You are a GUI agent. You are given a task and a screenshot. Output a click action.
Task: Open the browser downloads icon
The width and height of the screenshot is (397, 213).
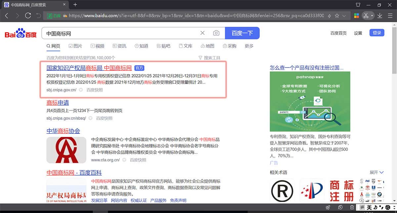(380, 16)
